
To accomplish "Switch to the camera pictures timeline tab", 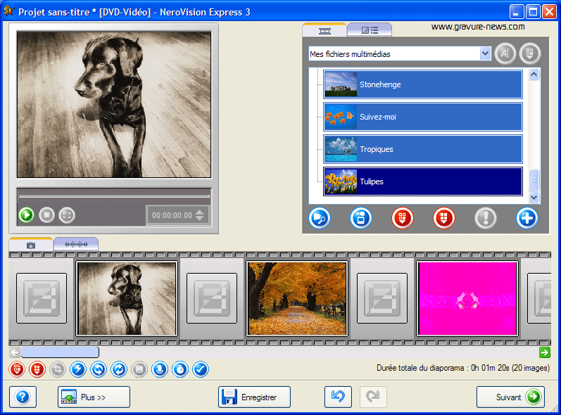I will click(x=31, y=245).
